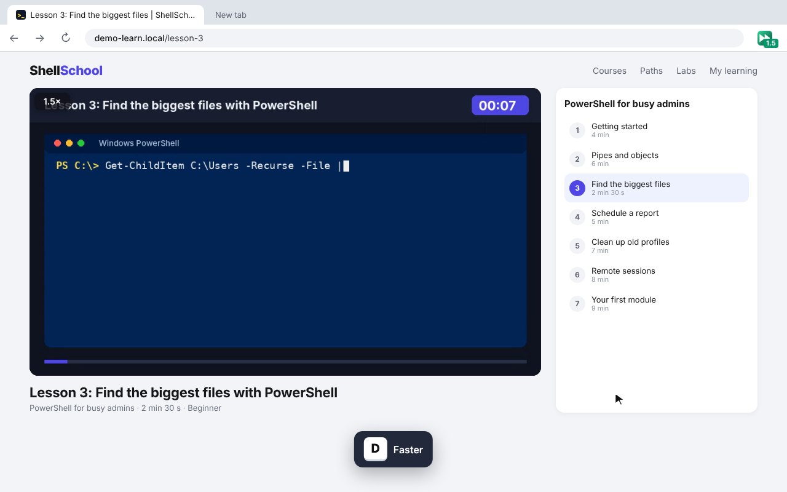The width and height of the screenshot is (787, 492).
Task: Reload the lesson page
Action: click(66, 38)
